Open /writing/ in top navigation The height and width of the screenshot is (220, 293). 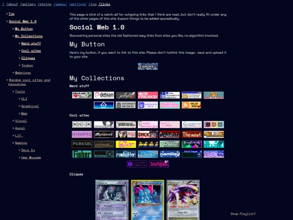(78, 4)
